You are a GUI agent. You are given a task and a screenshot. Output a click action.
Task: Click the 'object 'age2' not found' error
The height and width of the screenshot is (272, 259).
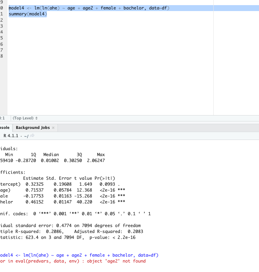click(116, 261)
